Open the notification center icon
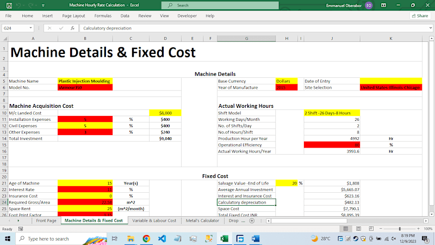The image size is (435, 245). pos(425,238)
